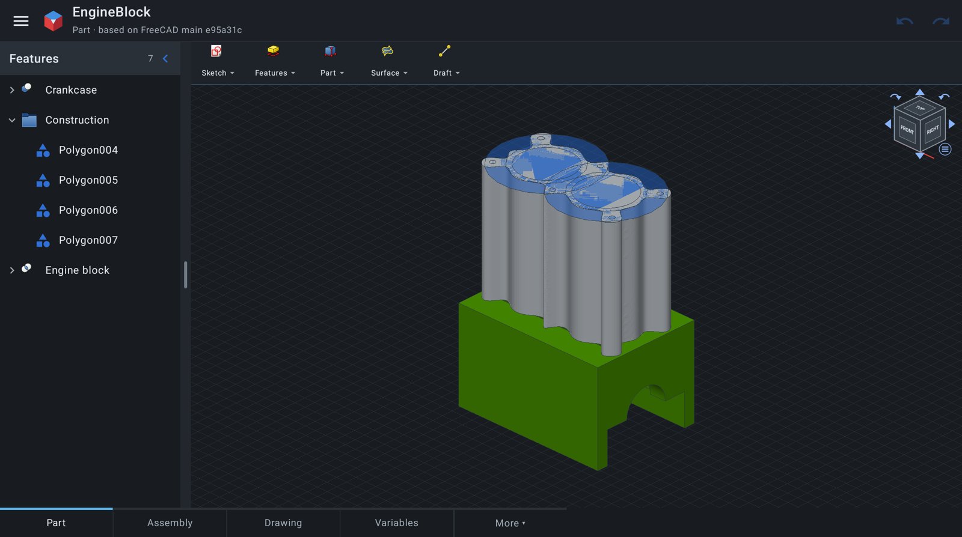Collapse the Features side panel
The width and height of the screenshot is (962, 537).
pos(165,58)
